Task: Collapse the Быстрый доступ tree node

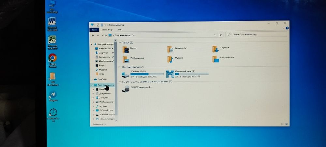Action: click(x=92, y=44)
